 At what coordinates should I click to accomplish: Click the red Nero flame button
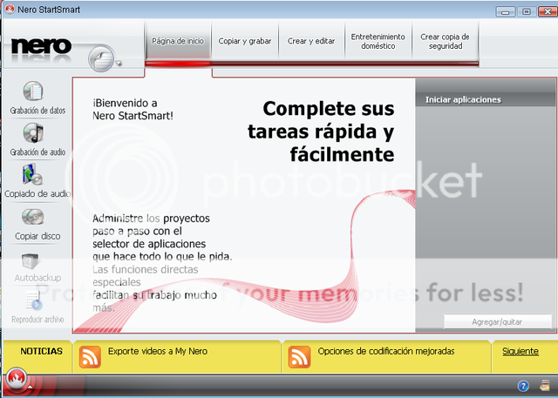coord(15,381)
